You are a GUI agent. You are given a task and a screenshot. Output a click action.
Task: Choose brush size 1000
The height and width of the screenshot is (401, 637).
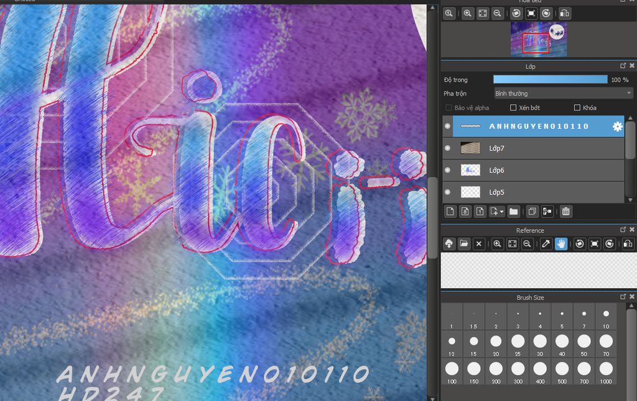click(606, 372)
